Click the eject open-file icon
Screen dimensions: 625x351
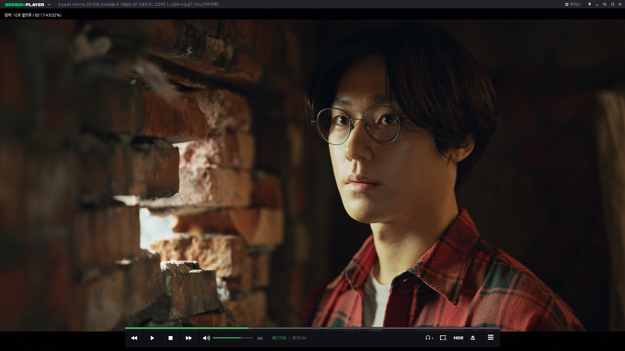pyautogui.click(x=473, y=338)
